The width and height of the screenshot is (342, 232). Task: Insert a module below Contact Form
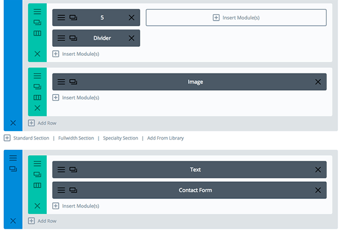point(76,206)
